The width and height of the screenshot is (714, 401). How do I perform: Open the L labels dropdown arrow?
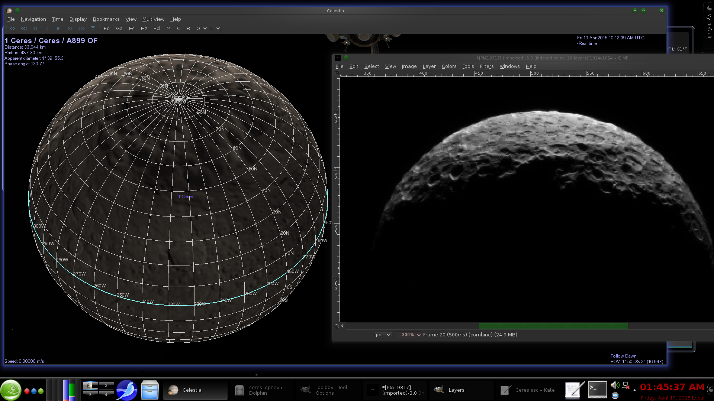pyautogui.click(x=218, y=29)
